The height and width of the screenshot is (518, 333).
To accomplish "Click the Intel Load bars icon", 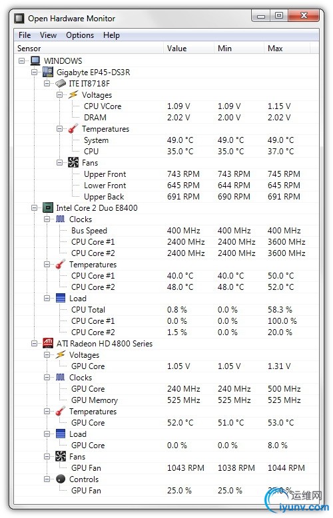I will (x=61, y=299).
